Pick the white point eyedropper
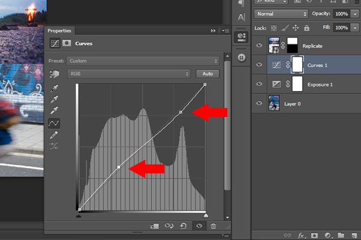This screenshot has width=361, height=240. [54, 110]
